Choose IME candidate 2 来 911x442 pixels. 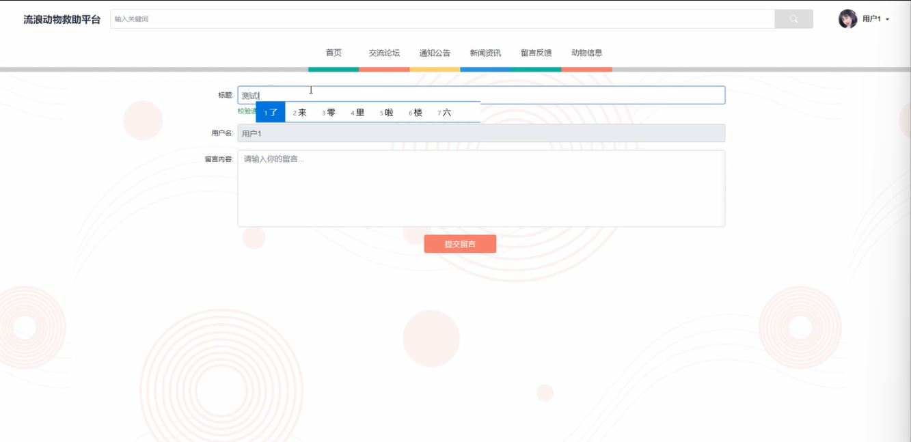[300, 113]
